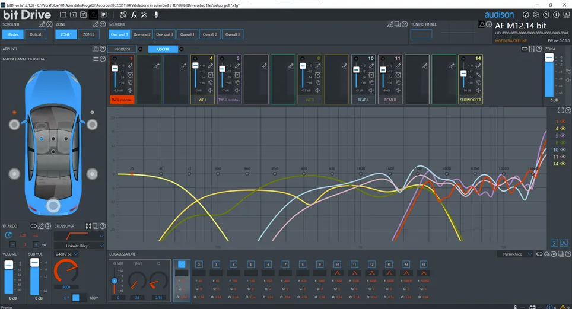
Task: Select equalizer band 12 button
Action: pyautogui.click(x=371, y=264)
